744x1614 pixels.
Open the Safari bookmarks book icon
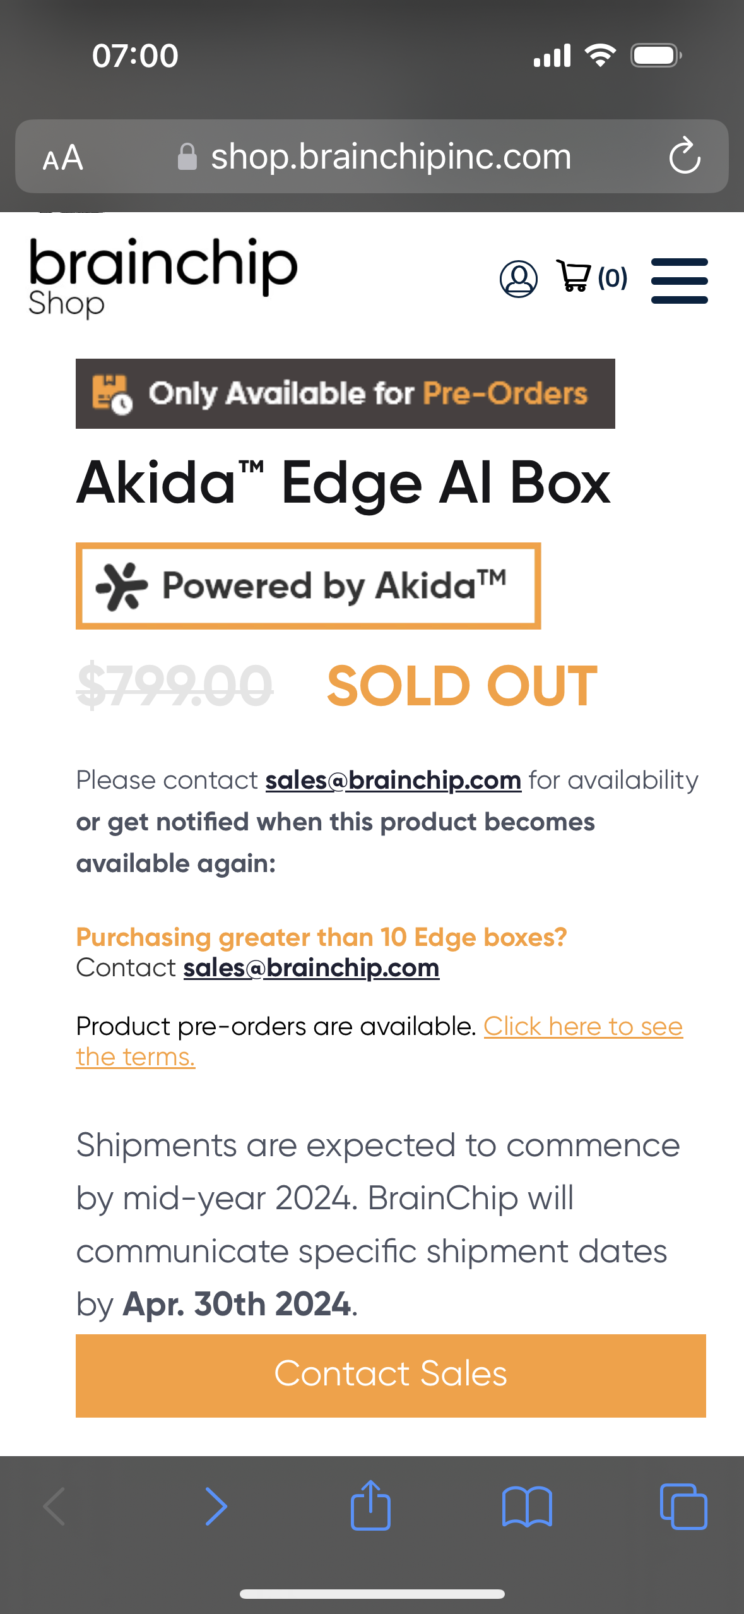527,1507
